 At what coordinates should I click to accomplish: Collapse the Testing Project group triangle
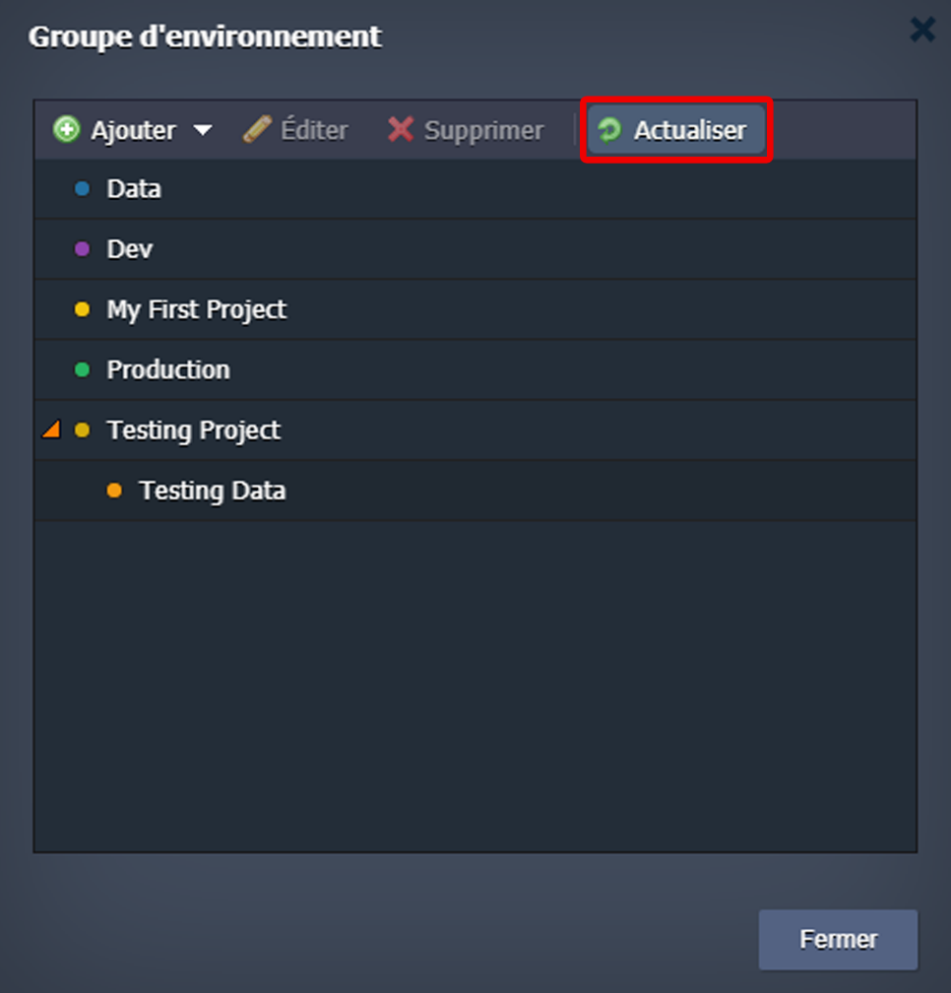[x=51, y=430]
